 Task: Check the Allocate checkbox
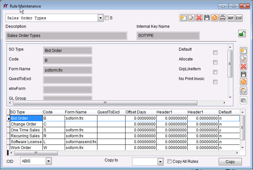click(x=215, y=62)
